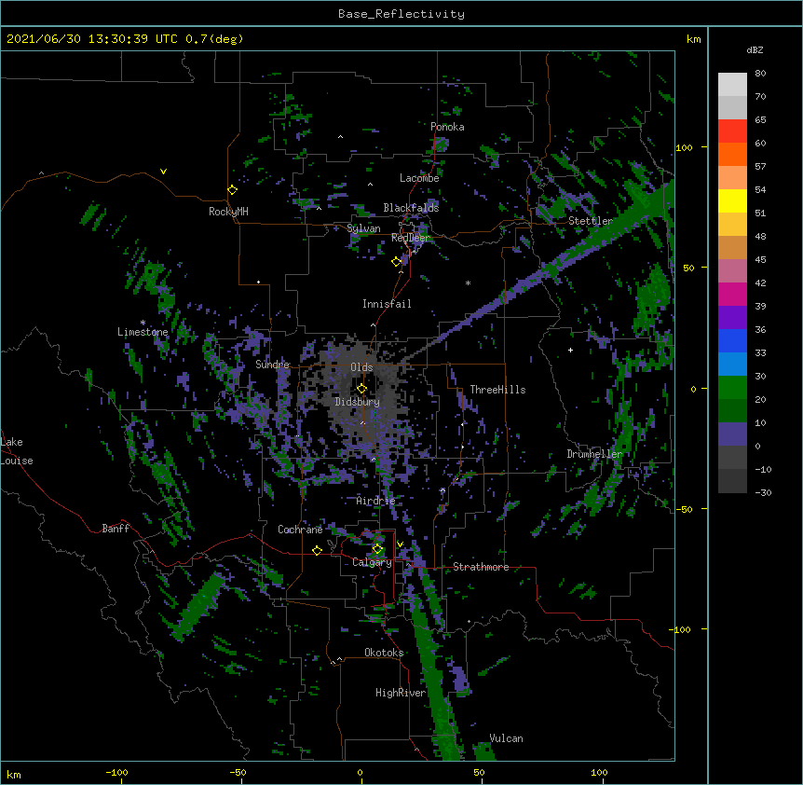
Task: Click the Cochrane city label
Action: [x=300, y=530]
